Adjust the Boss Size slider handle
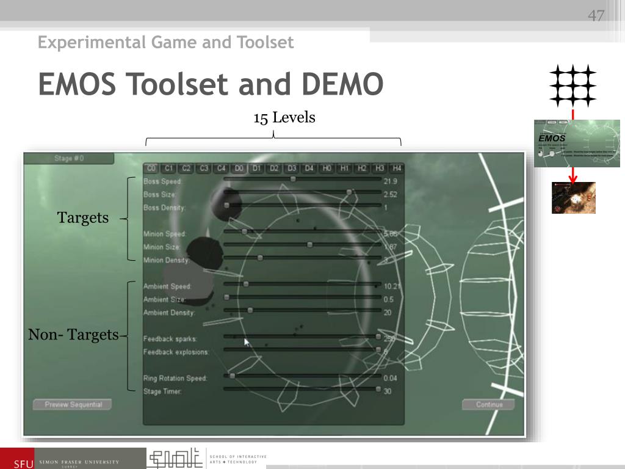This screenshot has height=469, width=625. [349, 192]
